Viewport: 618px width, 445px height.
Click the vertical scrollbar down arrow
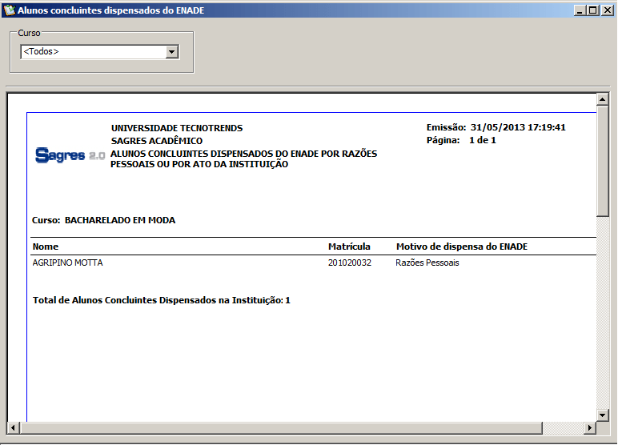(602, 415)
